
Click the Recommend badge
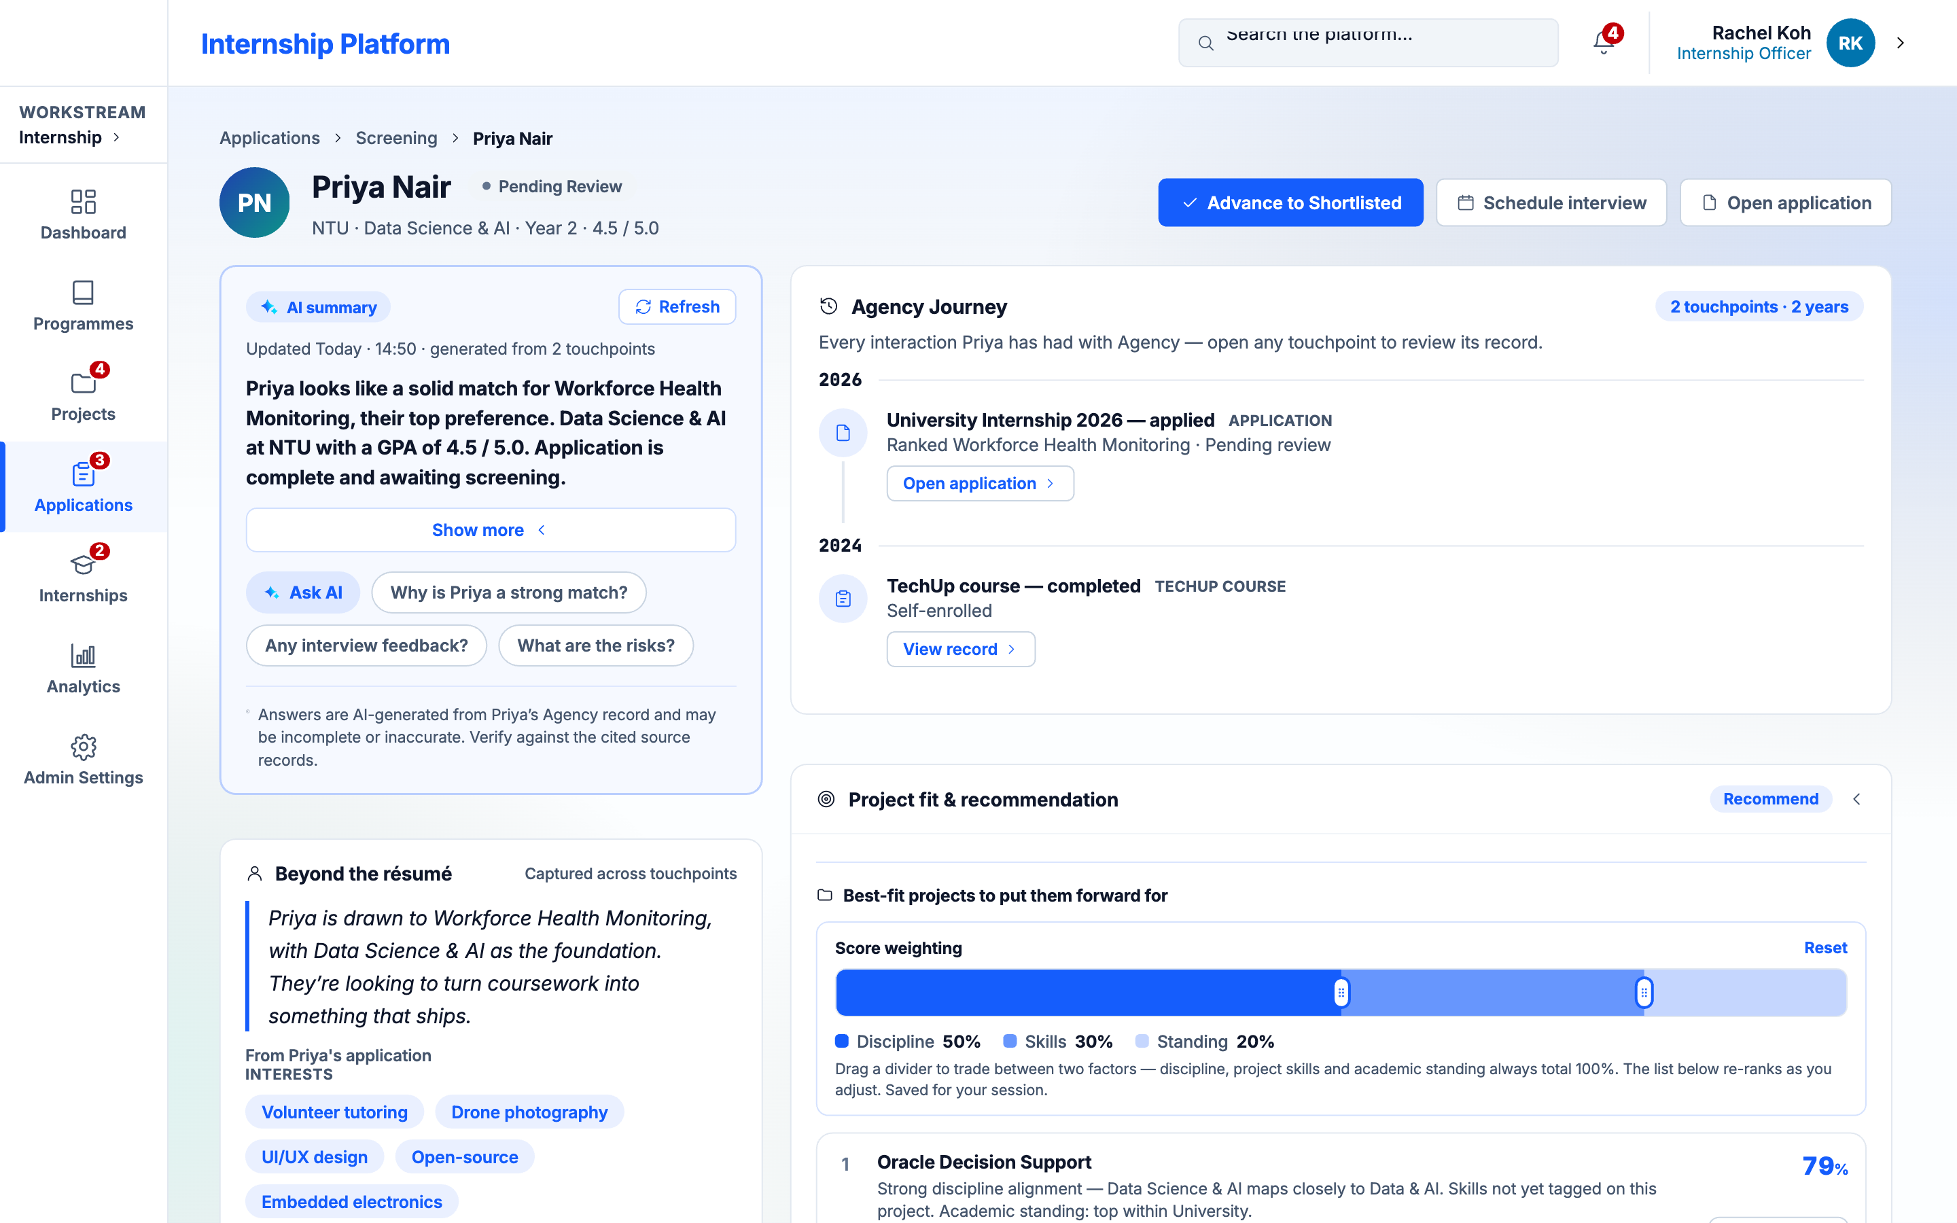[1770, 799]
